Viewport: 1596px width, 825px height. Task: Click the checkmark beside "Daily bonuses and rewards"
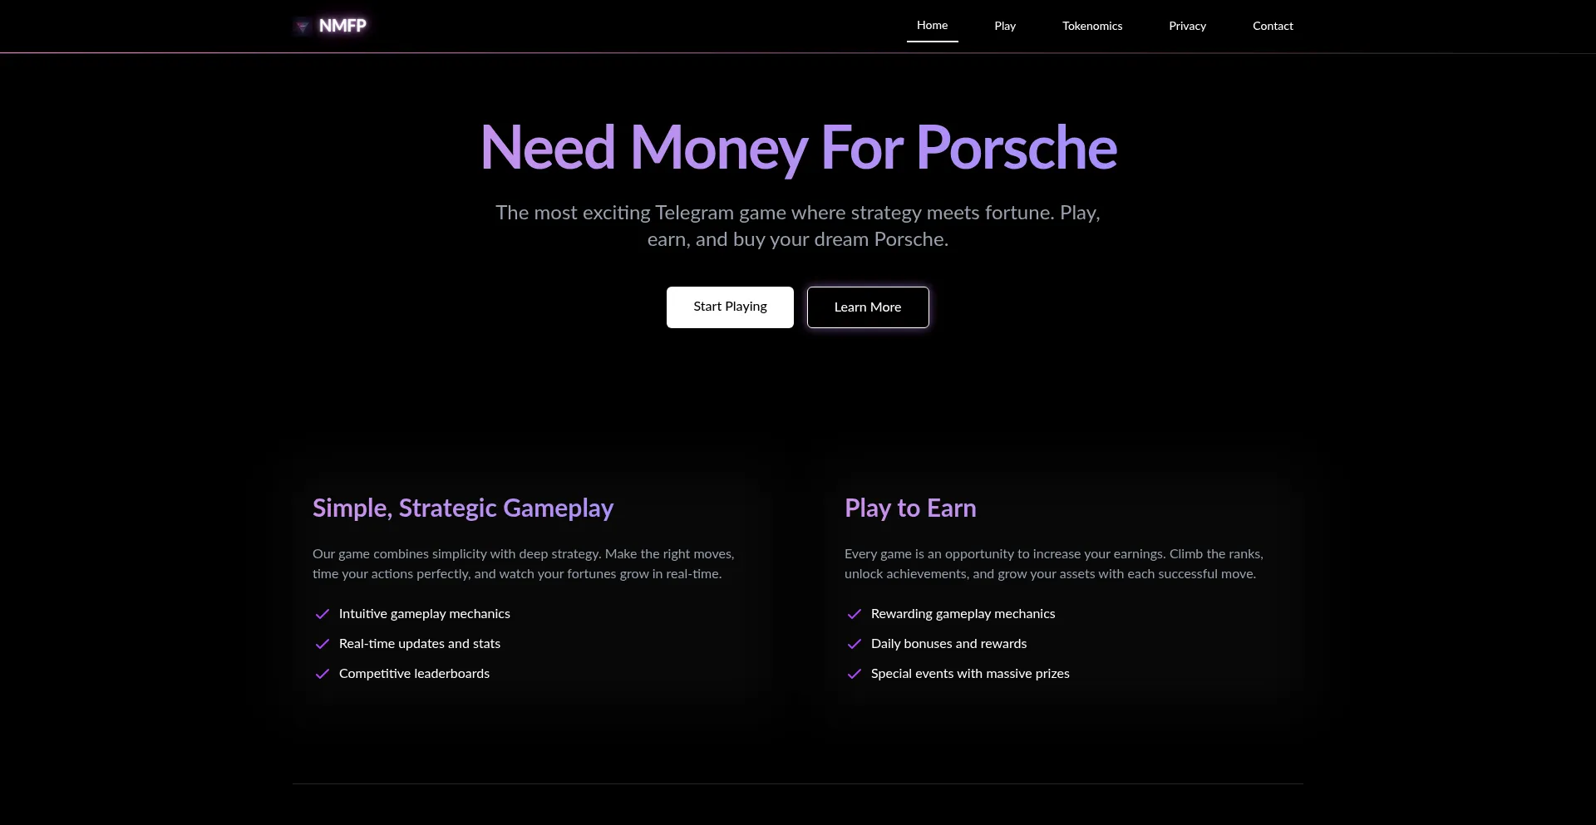pyautogui.click(x=855, y=644)
